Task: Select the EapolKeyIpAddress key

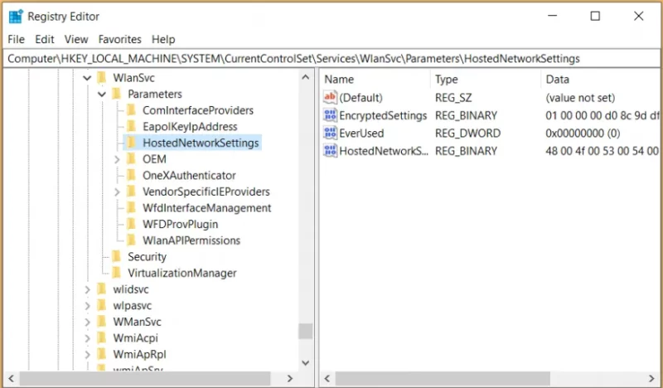Action: [190, 127]
